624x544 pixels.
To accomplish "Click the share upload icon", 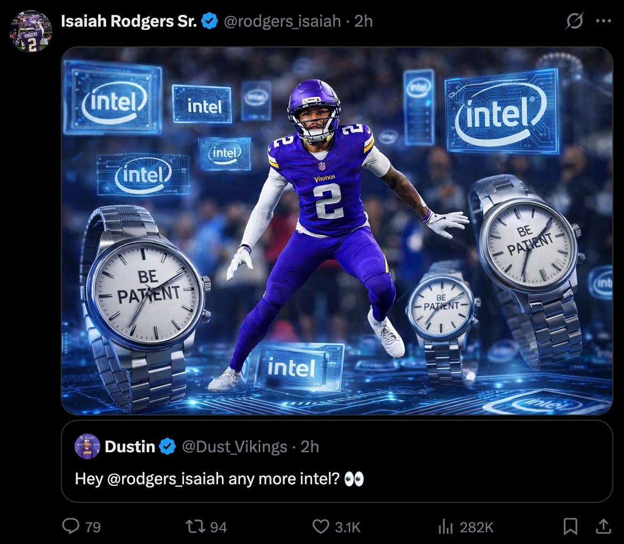I will tap(603, 526).
